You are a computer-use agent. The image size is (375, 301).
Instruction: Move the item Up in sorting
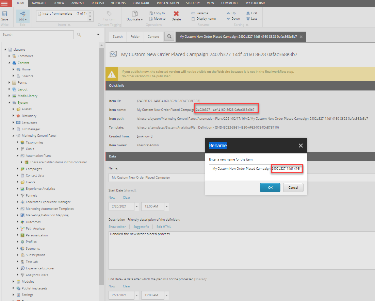tap(231, 13)
